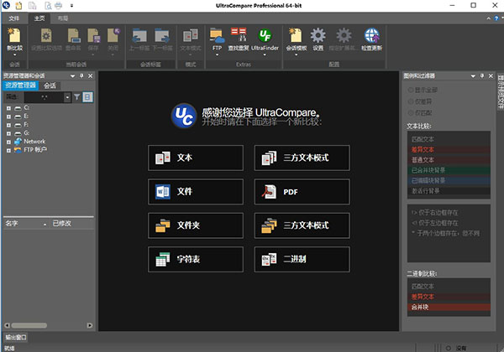
Task: Click the UltraCompare logo in welcome screen
Action: click(x=183, y=116)
